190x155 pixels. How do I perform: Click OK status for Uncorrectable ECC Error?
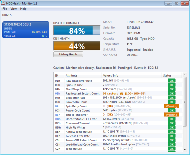pyautogui.click(x=171, y=119)
